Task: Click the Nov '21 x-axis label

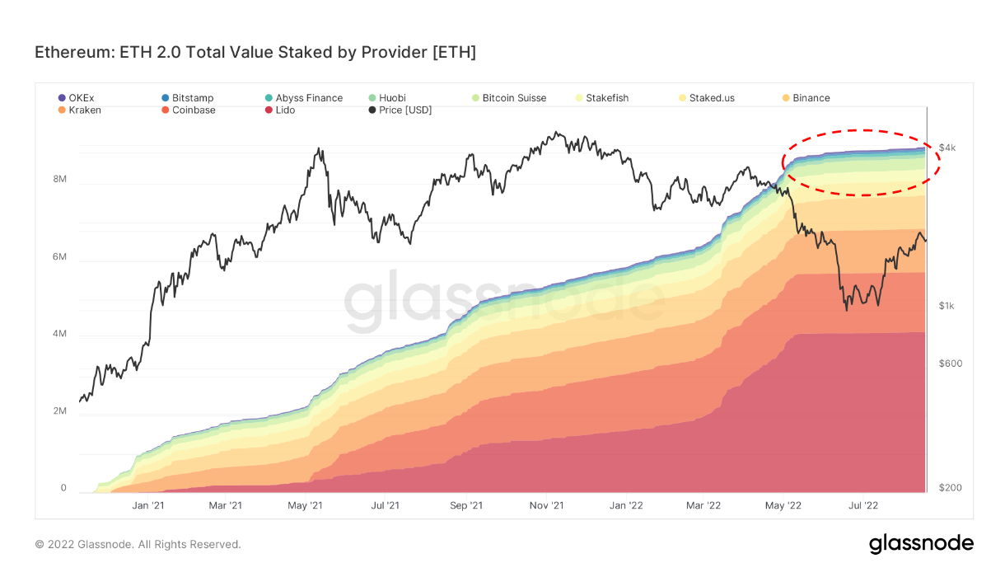Action: [x=546, y=505]
